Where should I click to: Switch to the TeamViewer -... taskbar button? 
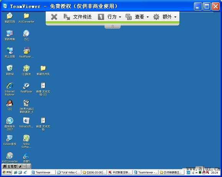pos(146,172)
